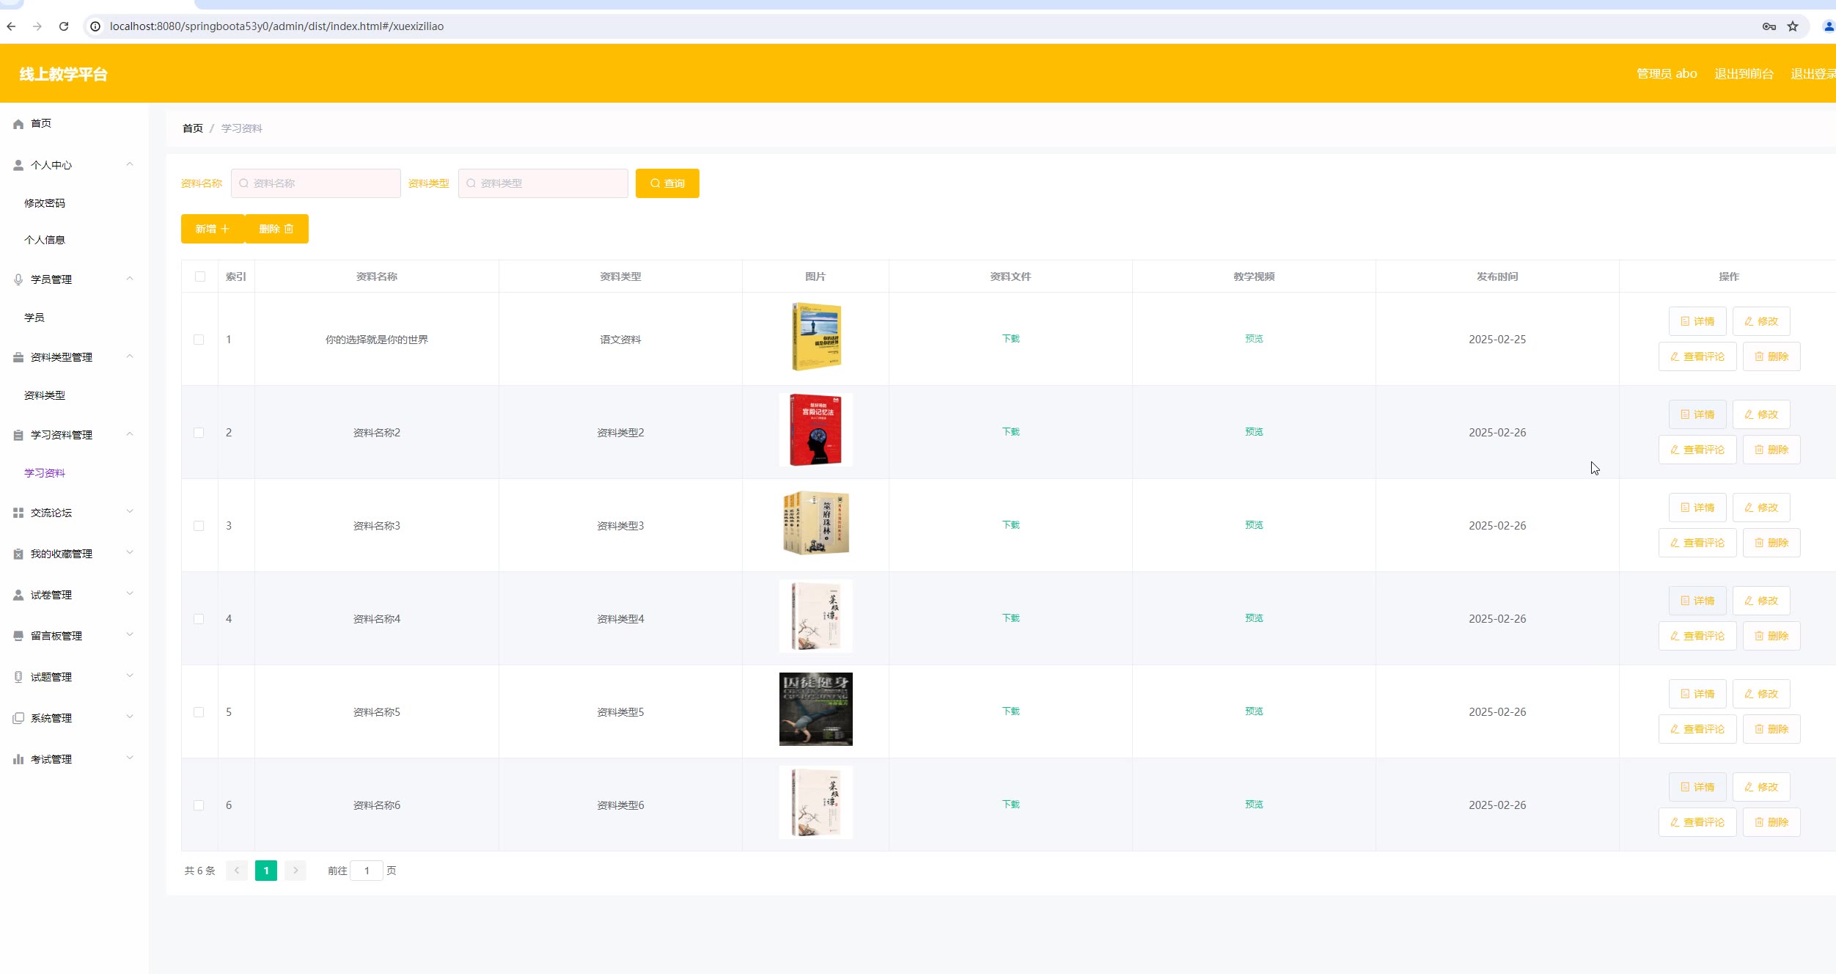Go to 首页 sidebar item
The image size is (1836, 974).
pos(41,123)
